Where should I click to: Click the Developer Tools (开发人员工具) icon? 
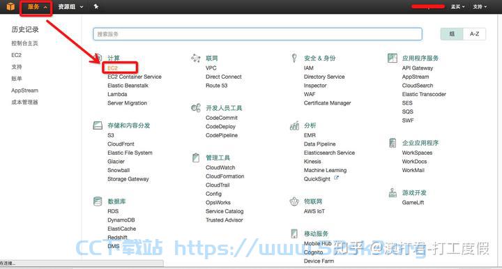(196, 108)
